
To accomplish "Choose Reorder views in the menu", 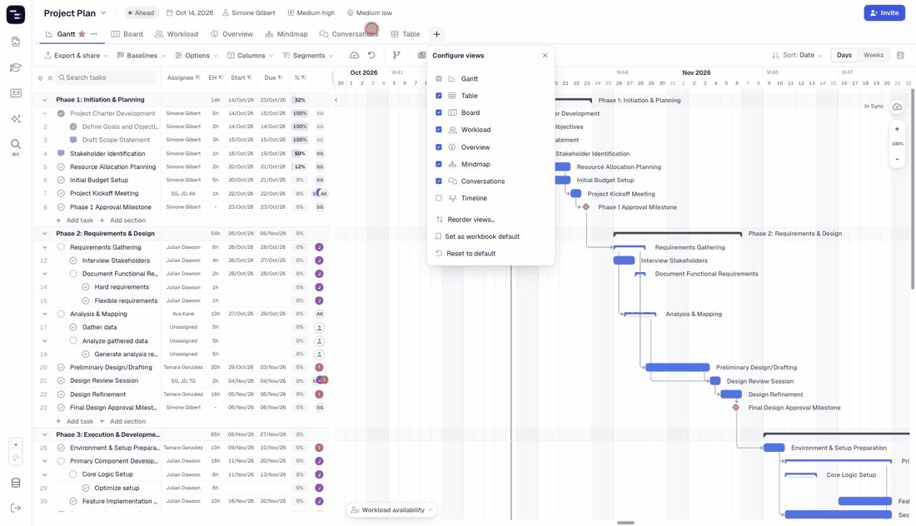I will 465,220.
